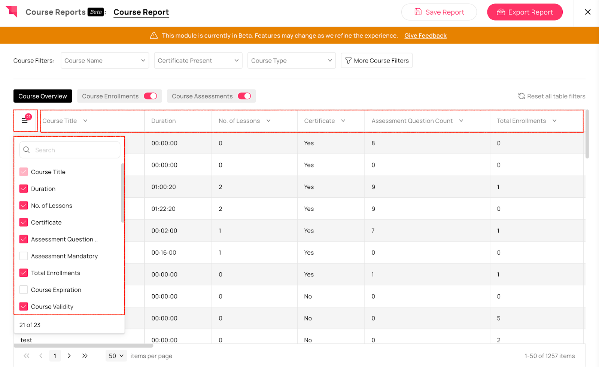Screen dimensions: 599x367
Task: Open the Give Feedback link
Action: [x=425, y=36]
